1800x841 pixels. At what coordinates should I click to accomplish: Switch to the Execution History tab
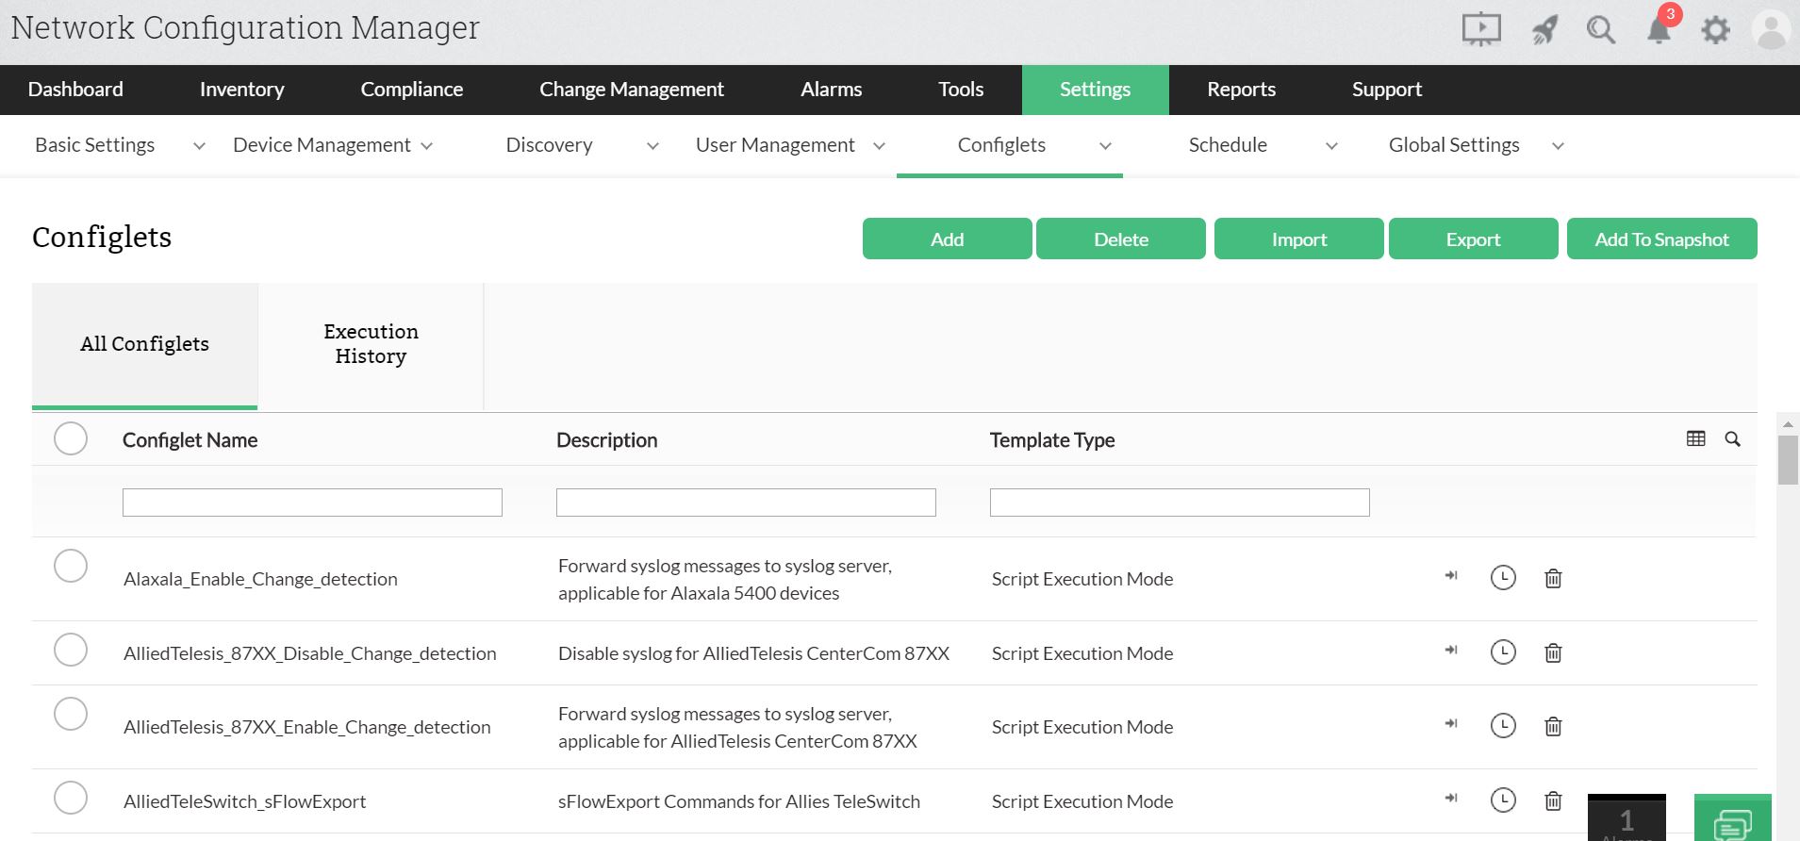371,344
